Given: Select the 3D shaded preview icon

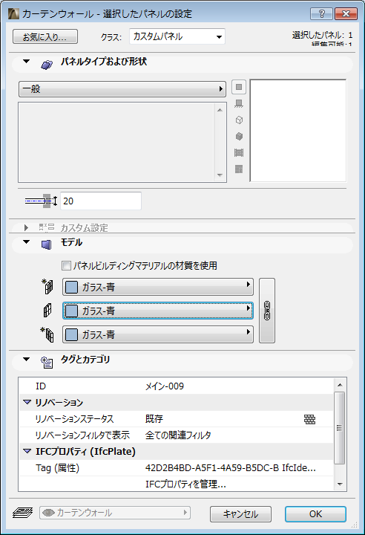Looking at the screenshot, I should [x=239, y=137].
